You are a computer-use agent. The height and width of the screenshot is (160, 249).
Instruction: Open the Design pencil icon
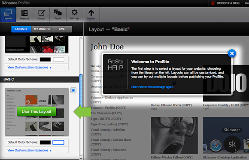pos(41,15)
